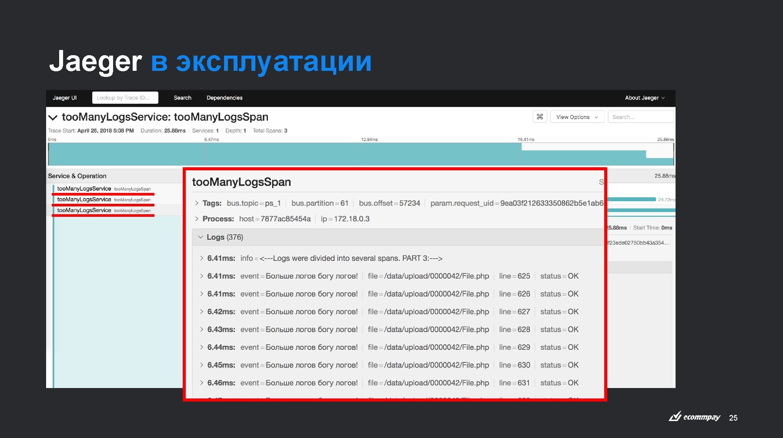The height and width of the screenshot is (438, 783).
Task: Click the 24.72ms span duration bar
Action: pyautogui.click(x=632, y=199)
